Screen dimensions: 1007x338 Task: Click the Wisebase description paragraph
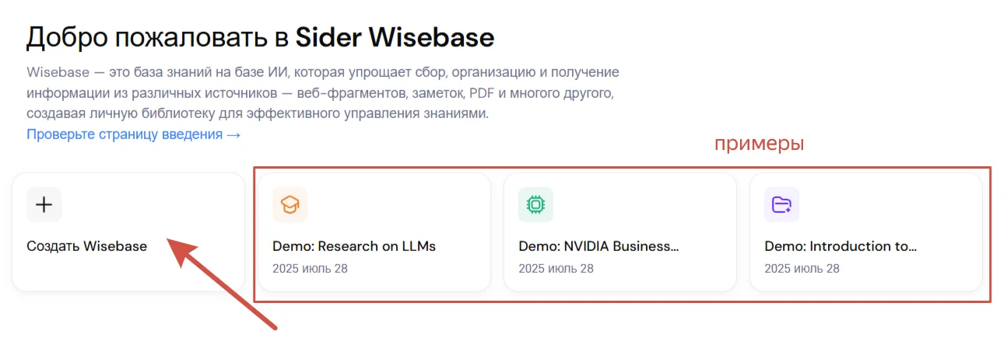tap(323, 93)
